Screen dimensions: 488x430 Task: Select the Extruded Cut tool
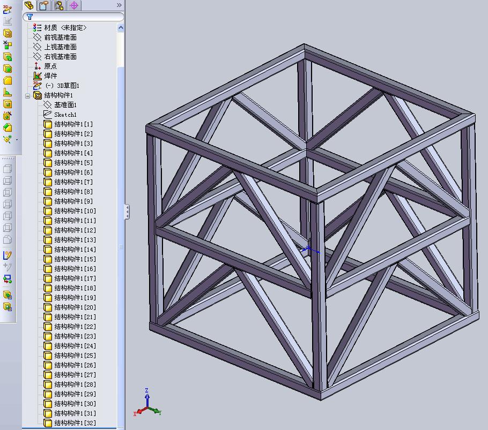[7, 104]
